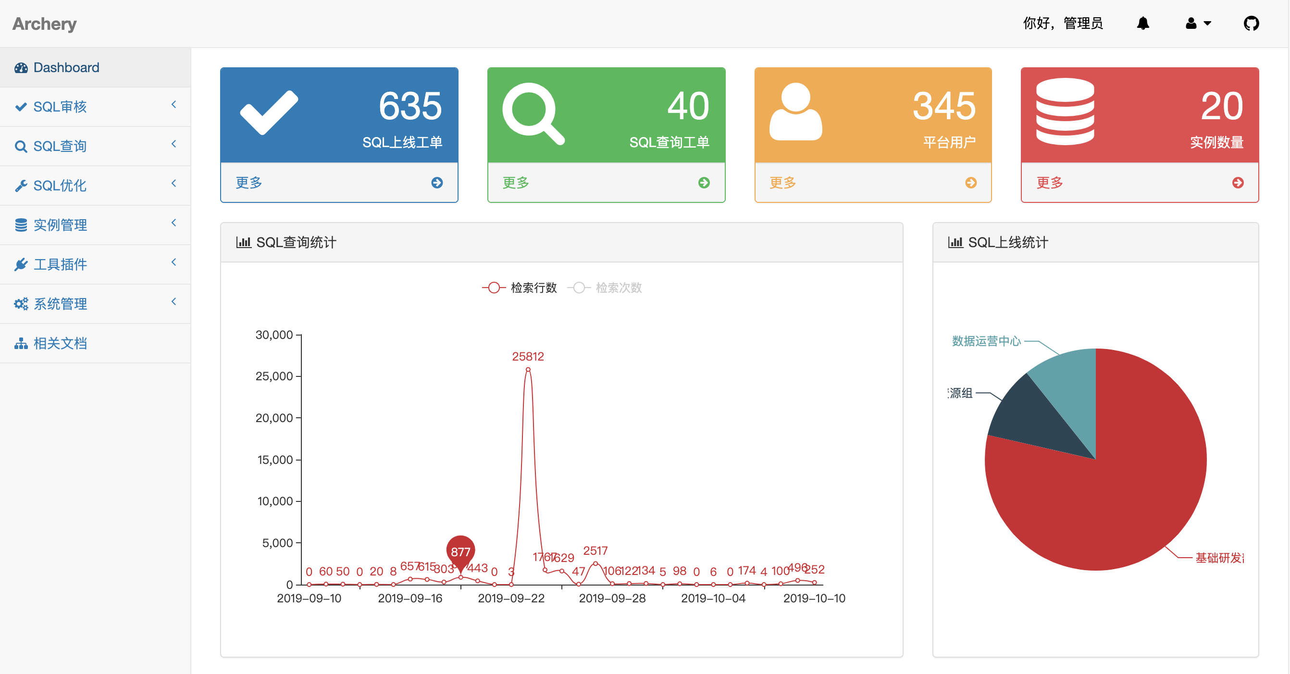
Task: Click blue arrow icon in SQL上线工单 footer
Action: (437, 183)
